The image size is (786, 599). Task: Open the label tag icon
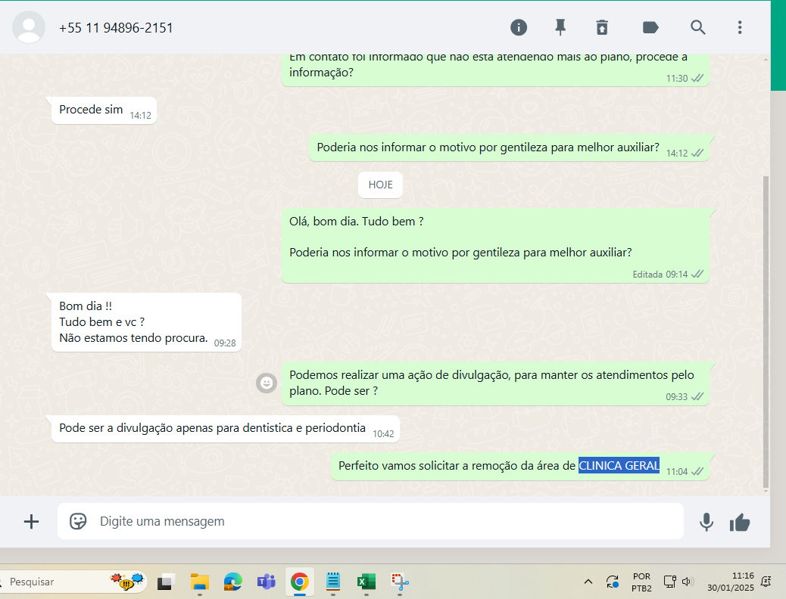(x=650, y=27)
